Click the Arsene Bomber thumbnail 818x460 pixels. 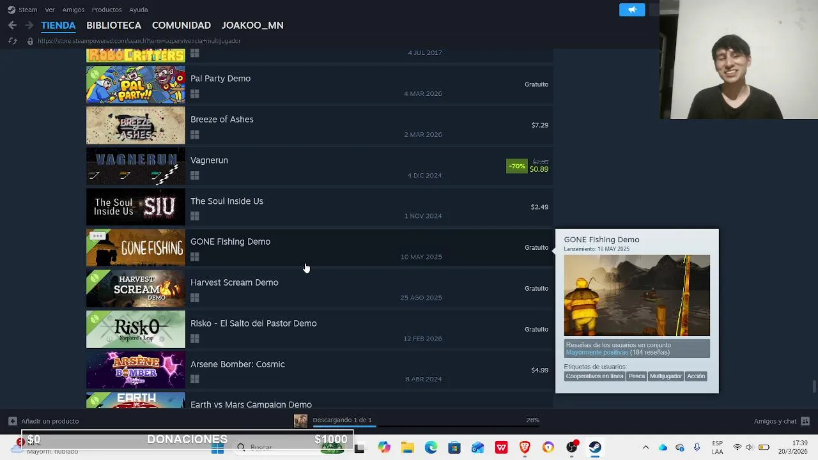[x=135, y=371]
